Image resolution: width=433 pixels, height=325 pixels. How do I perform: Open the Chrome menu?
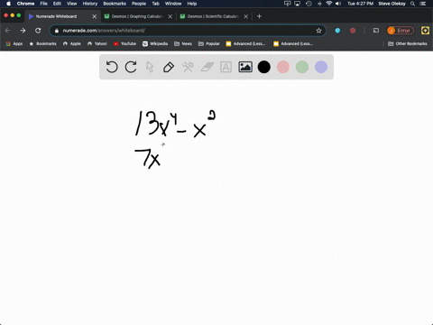25,4
